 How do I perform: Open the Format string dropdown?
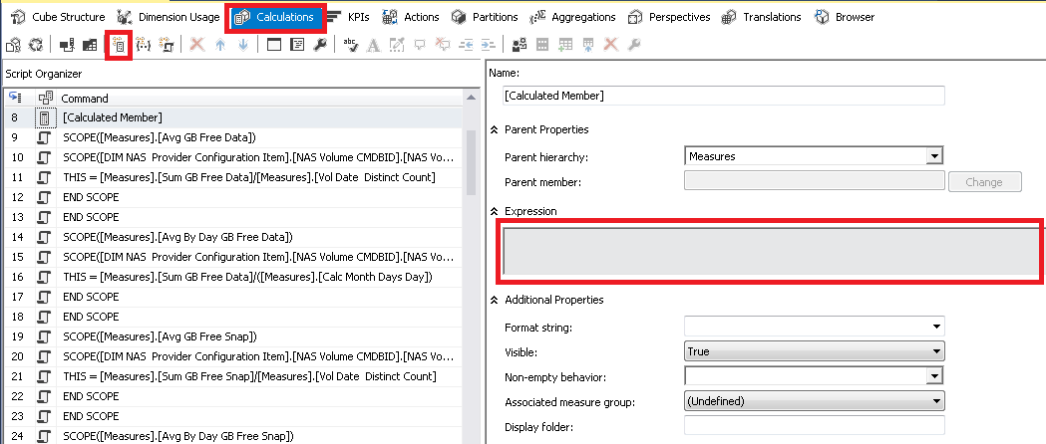click(935, 327)
